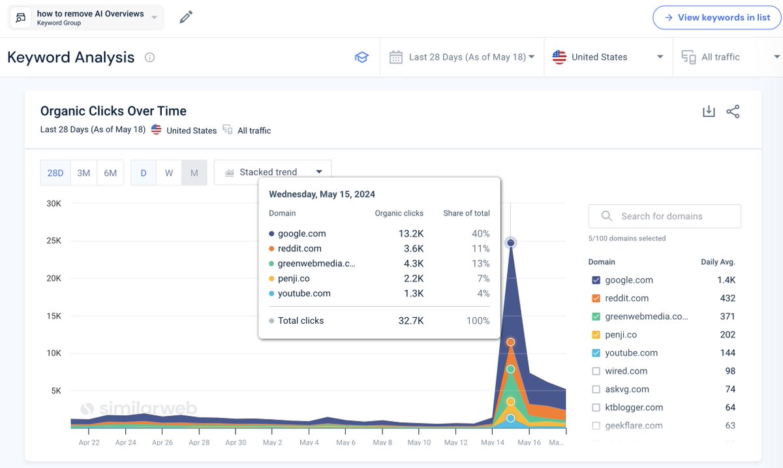Uncheck the reddit.com domain checkbox
783x468 pixels.
click(x=596, y=298)
